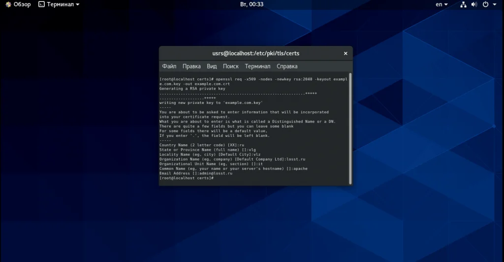
Task: Open the Вид menu
Action: [x=212, y=66]
